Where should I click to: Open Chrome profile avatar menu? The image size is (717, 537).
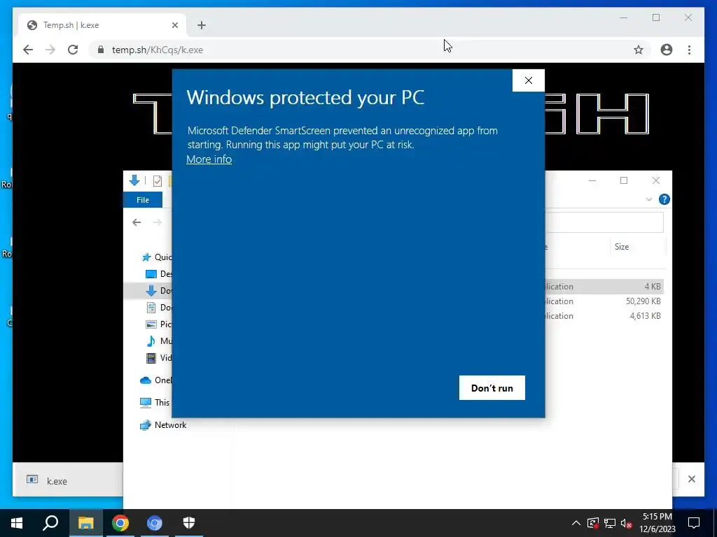pos(667,50)
